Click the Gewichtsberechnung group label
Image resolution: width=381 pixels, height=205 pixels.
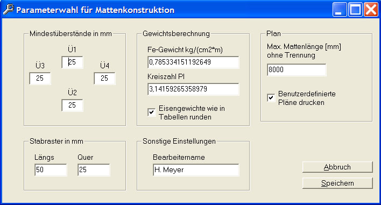[x=176, y=33]
